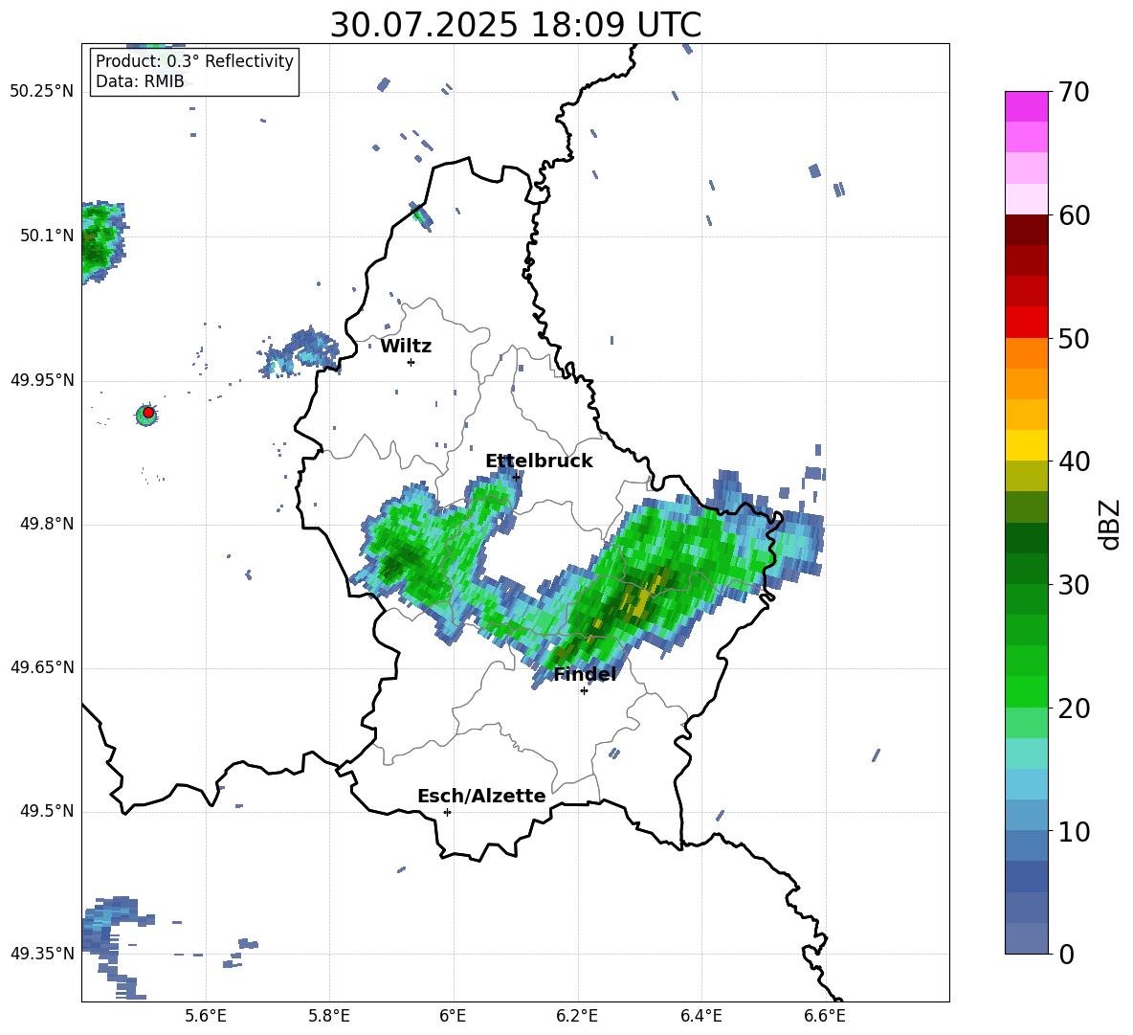Click the colorbar tick label 0
This screenshot has height=1035, width=1133.
(1066, 954)
